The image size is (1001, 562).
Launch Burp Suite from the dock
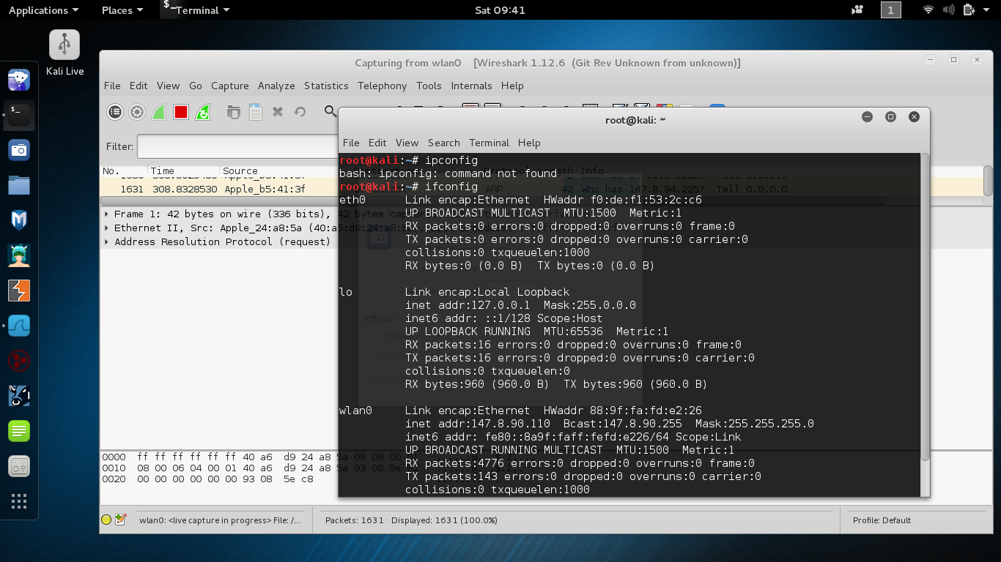(19, 291)
